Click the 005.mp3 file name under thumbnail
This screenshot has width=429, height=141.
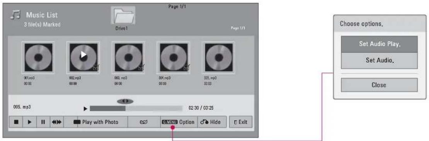point(210,78)
